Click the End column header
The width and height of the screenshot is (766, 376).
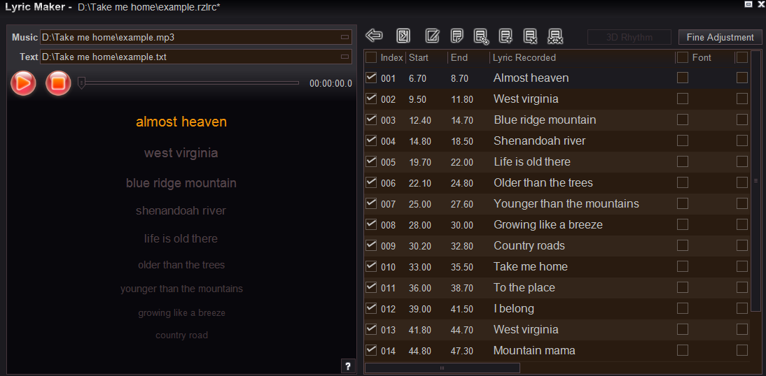(x=459, y=57)
